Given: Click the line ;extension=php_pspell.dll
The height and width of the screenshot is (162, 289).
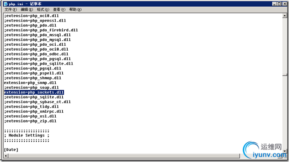Looking at the screenshot, I should 34,73.
